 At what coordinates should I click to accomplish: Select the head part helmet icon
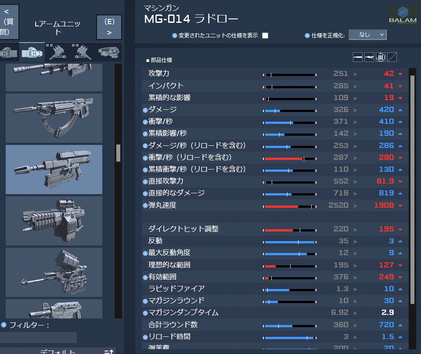pos(109,52)
